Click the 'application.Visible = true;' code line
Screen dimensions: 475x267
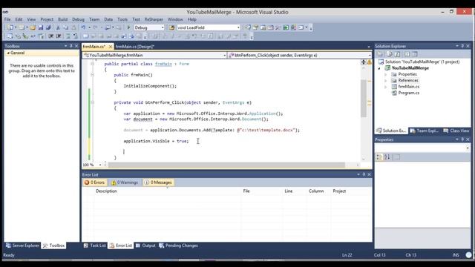pyautogui.click(x=156, y=141)
